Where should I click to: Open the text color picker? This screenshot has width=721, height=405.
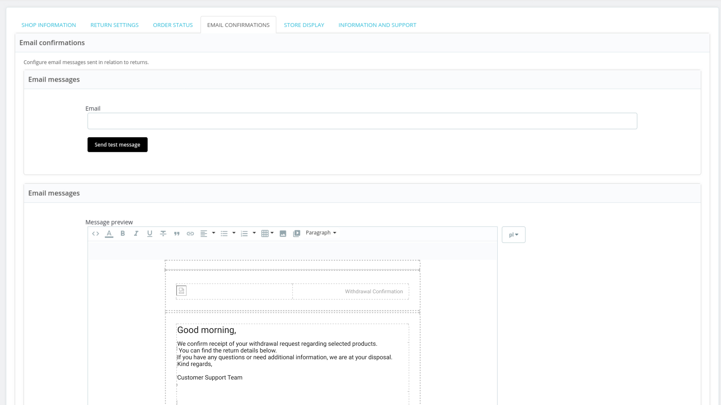tap(109, 233)
